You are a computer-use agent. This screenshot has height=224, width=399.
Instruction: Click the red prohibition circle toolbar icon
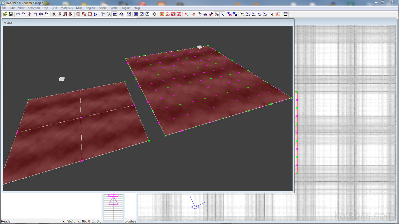(x=167, y=14)
